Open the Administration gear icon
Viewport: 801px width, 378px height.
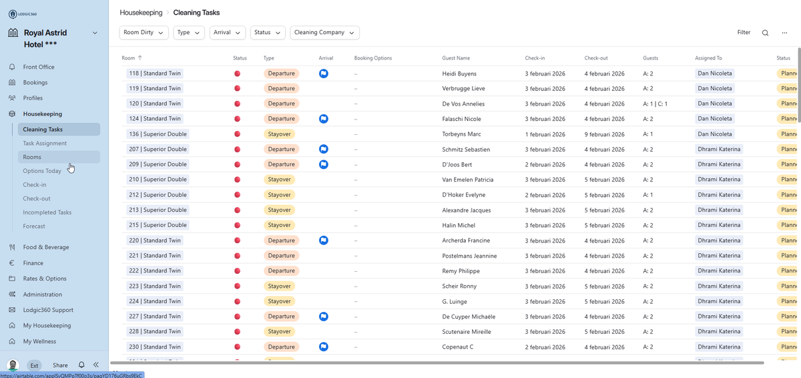point(12,295)
